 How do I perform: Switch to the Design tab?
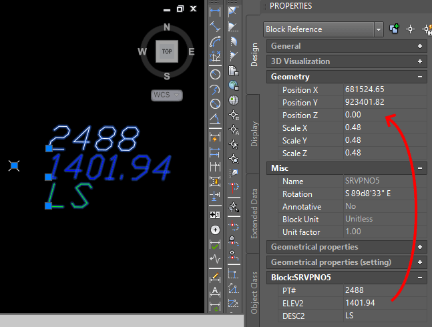(254, 55)
